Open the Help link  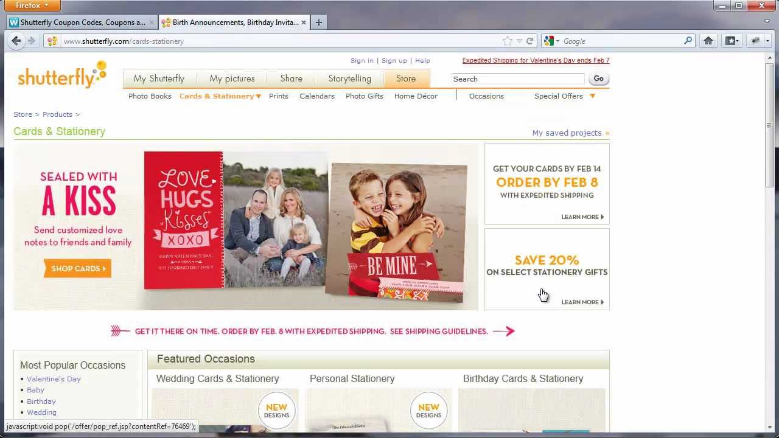422,61
